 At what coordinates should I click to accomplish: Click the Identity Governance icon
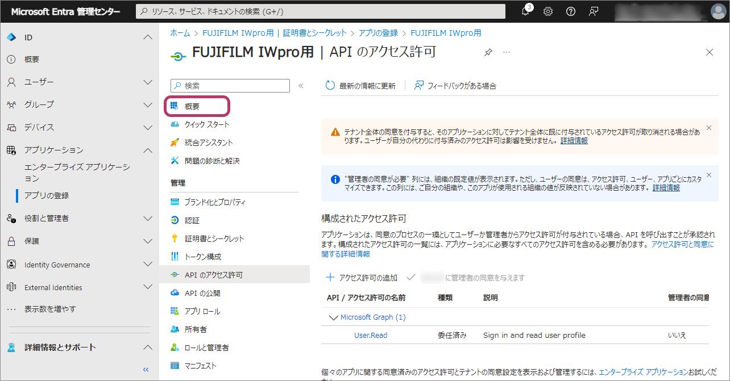[11, 265]
